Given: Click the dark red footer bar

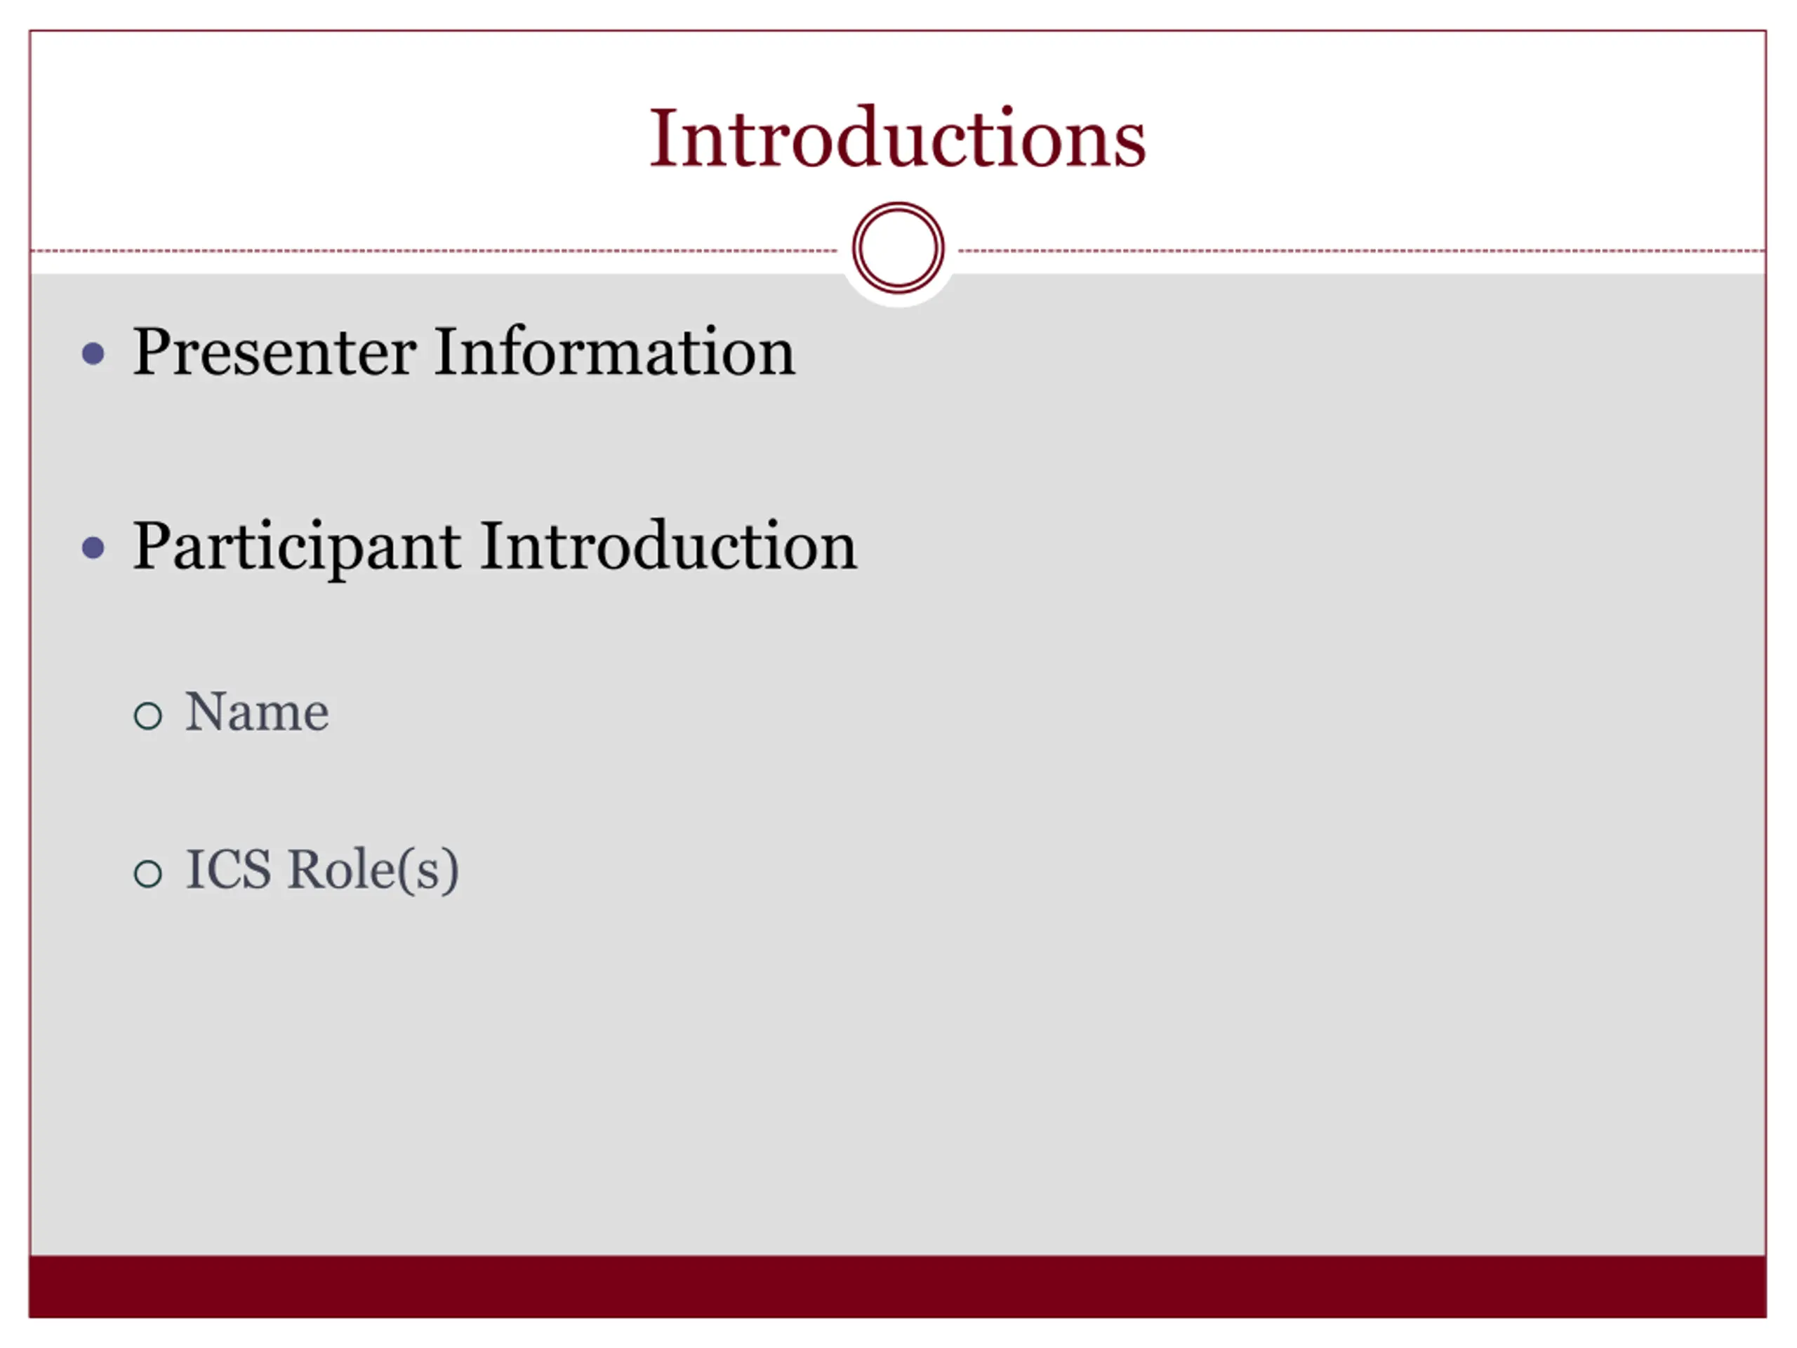Looking at the screenshot, I should [x=898, y=1286].
